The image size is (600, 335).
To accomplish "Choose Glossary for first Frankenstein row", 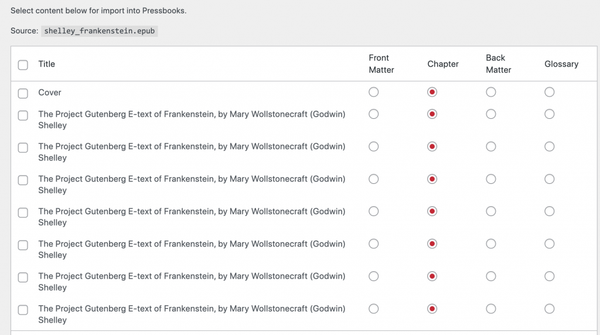I will click(550, 114).
